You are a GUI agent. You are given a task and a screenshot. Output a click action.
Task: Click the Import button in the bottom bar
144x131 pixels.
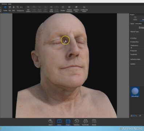point(51,122)
